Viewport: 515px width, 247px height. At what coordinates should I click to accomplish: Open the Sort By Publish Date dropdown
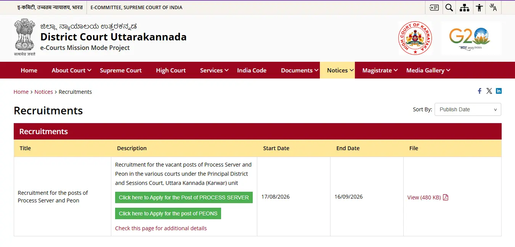[468, 109]
